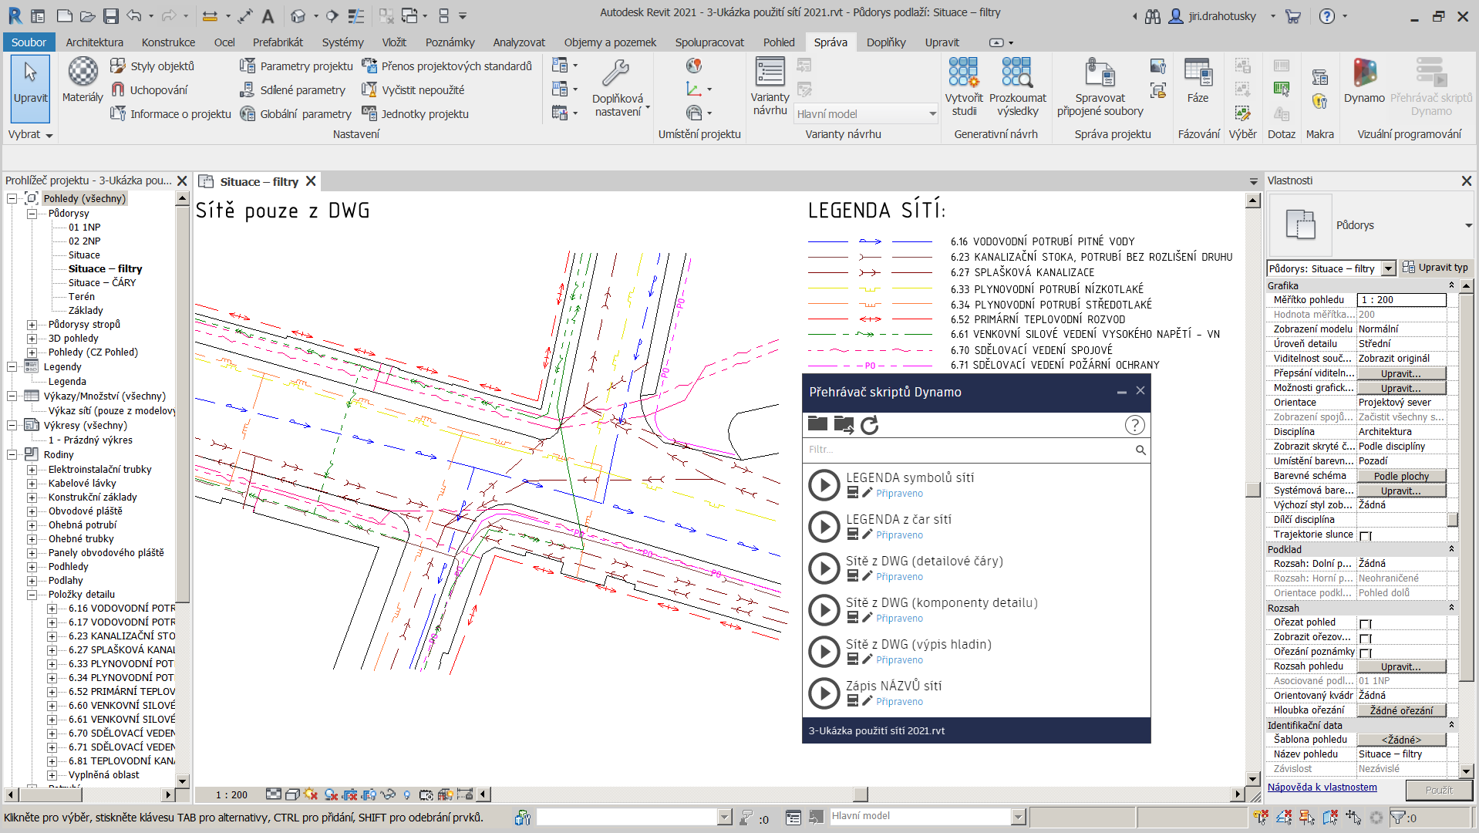1479x833 pixels.
Task: Open Půdorys: Situace – filtry instance dropdown
Action: (x=1388, y=268)
